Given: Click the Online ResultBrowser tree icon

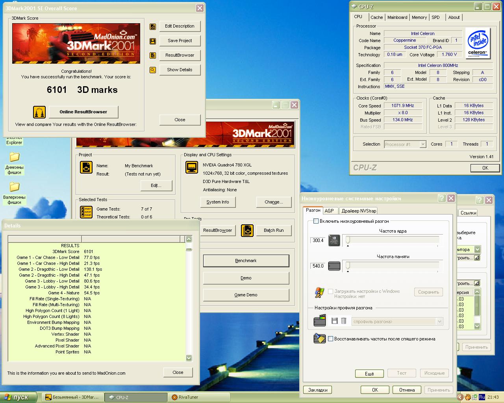Looking at the screenshot, I should pyautogui.click(x=39, y=112).
